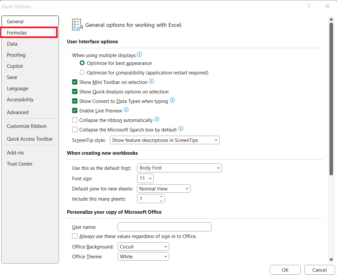Click the OK button
The height and width of the screenshot is (277, 337).
coord(285,270)
